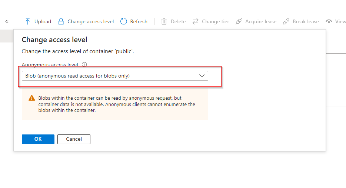Click the Acquire lease link icon

point(239,21)
